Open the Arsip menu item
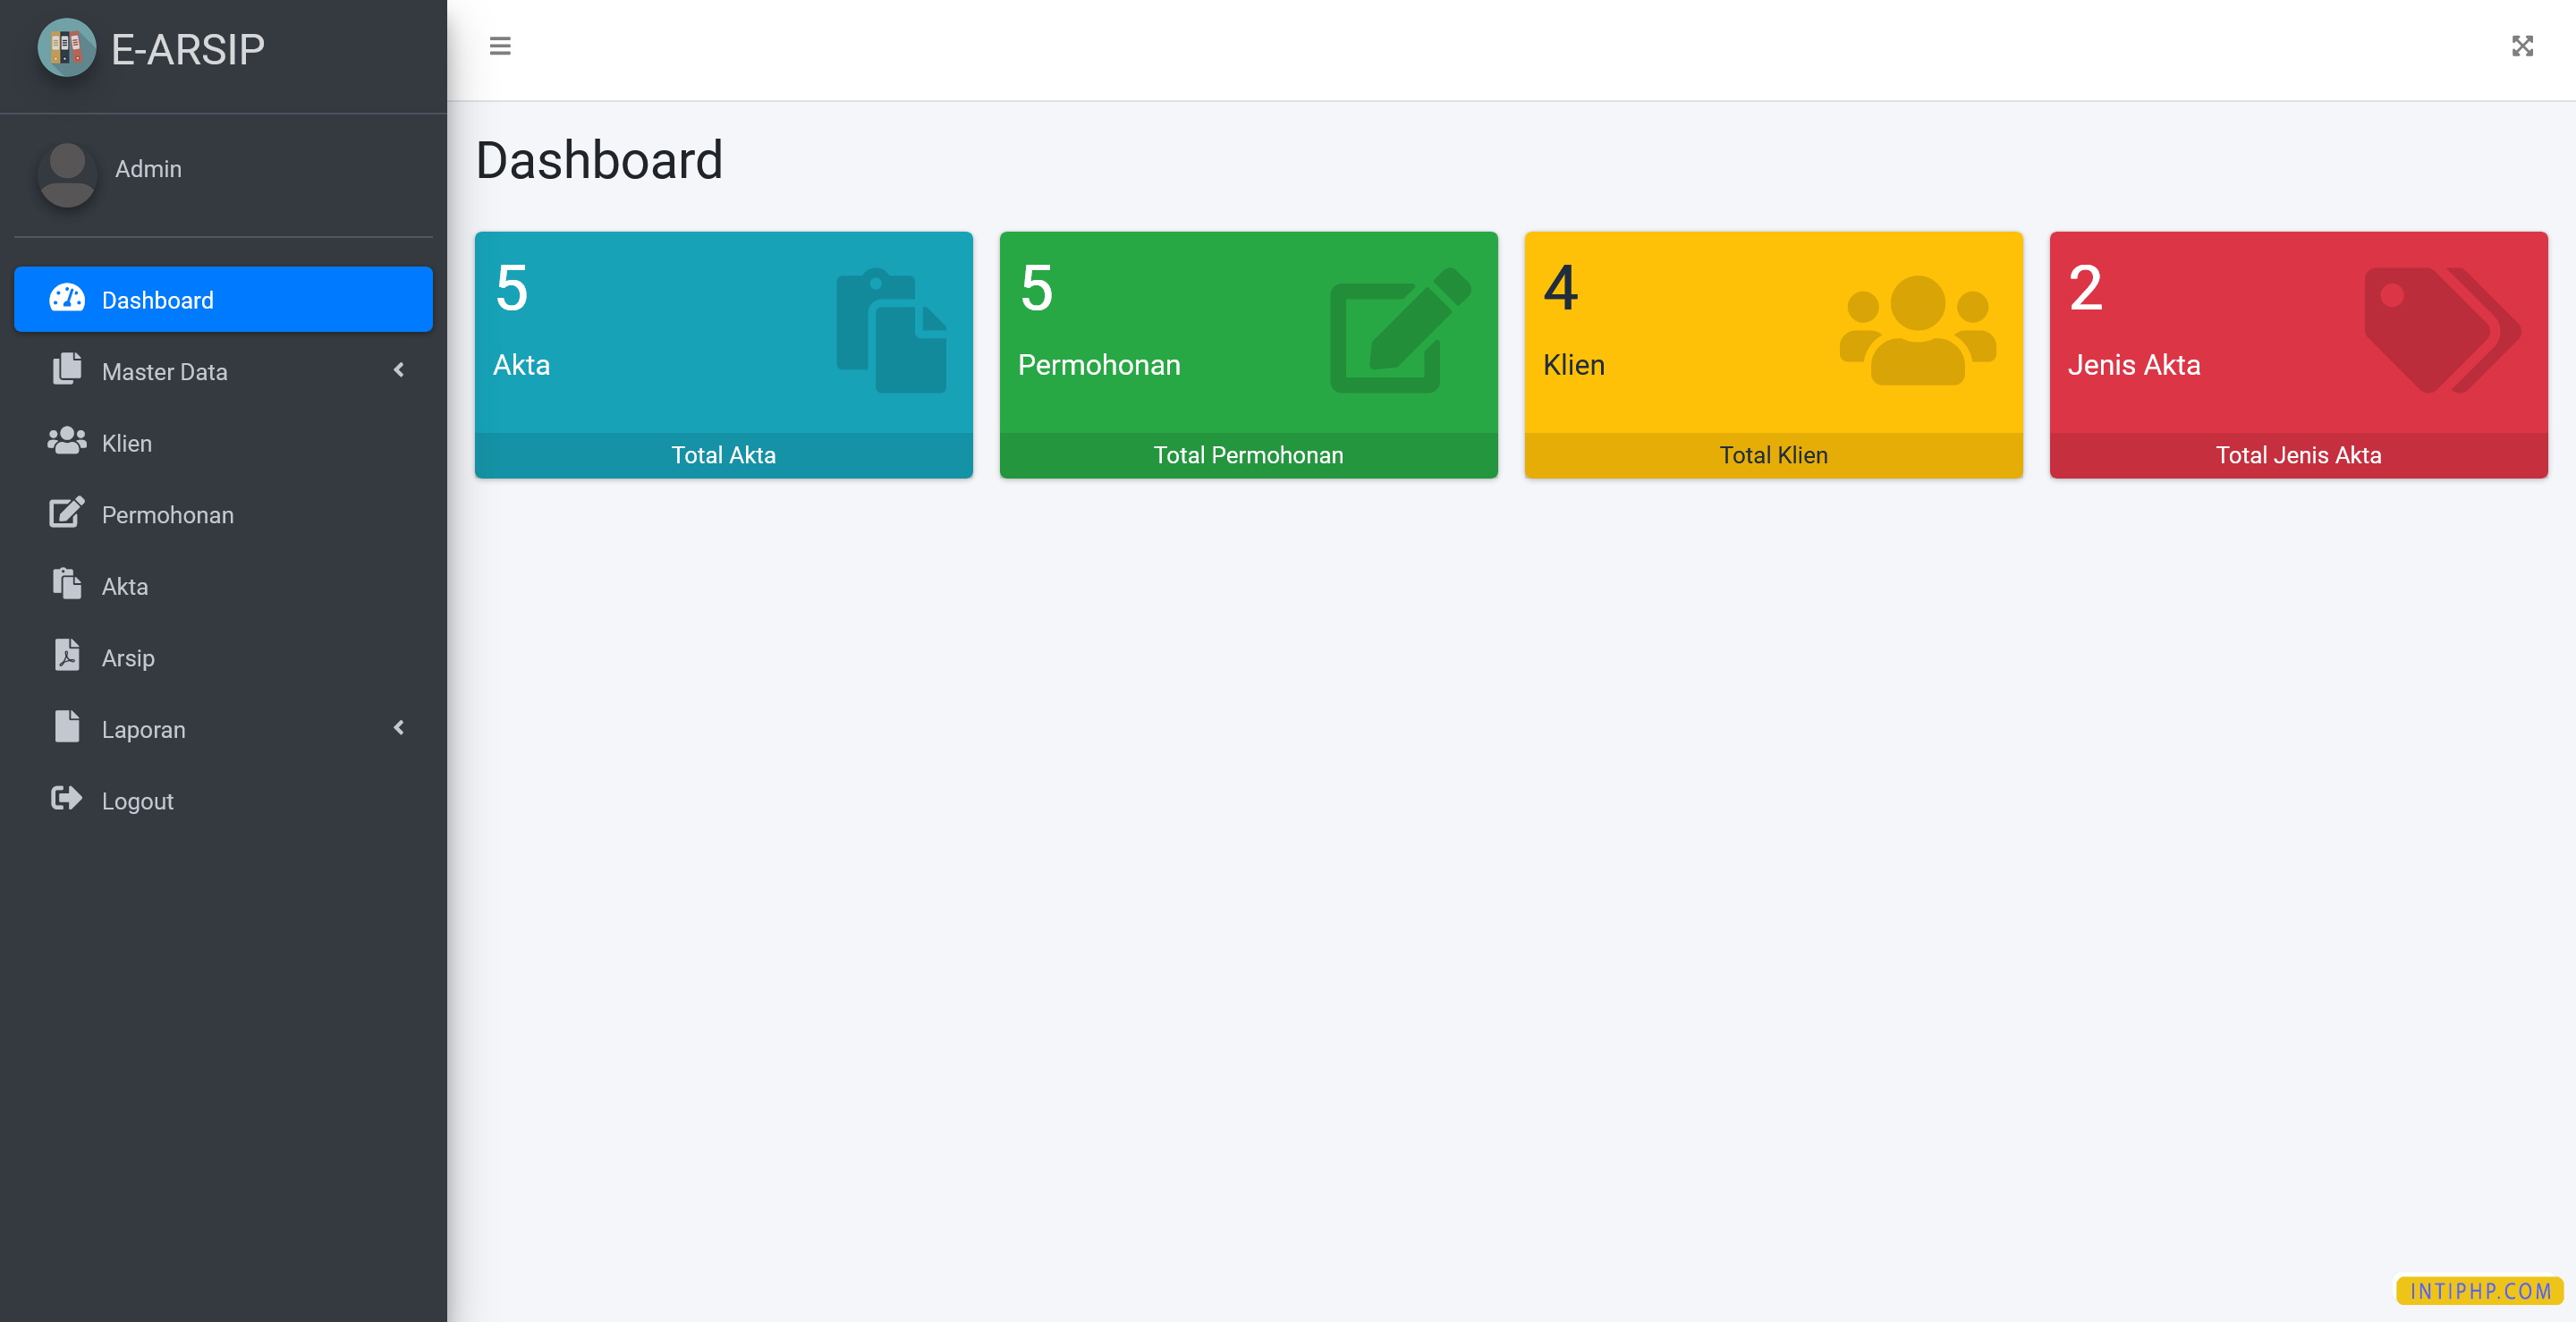Viewport: 2576px width, 1322px height. (128, 658)
